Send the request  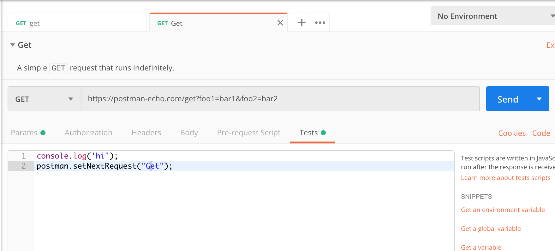coord(508,99)
